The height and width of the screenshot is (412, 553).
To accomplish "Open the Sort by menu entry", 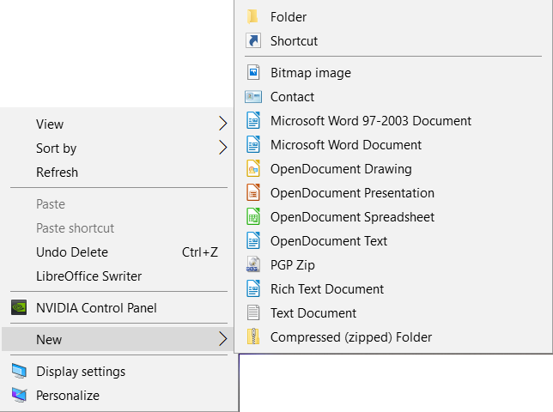I will [x=118, y=148].
